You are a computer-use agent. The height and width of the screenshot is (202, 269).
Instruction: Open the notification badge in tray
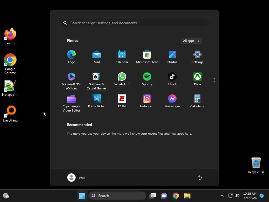point(262,196)
